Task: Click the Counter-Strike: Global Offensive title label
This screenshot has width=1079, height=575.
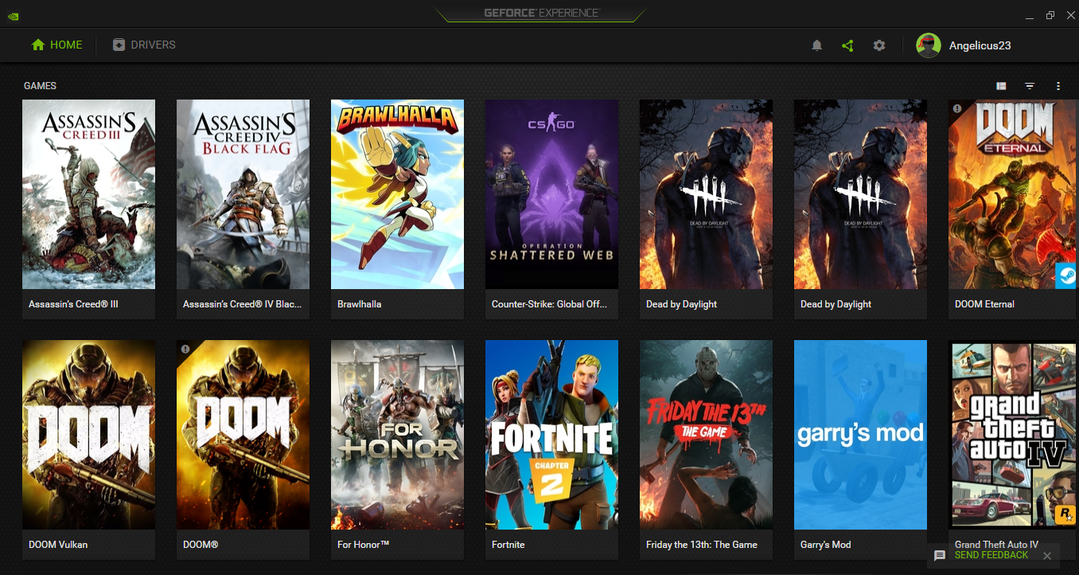Action: [549, 304]
